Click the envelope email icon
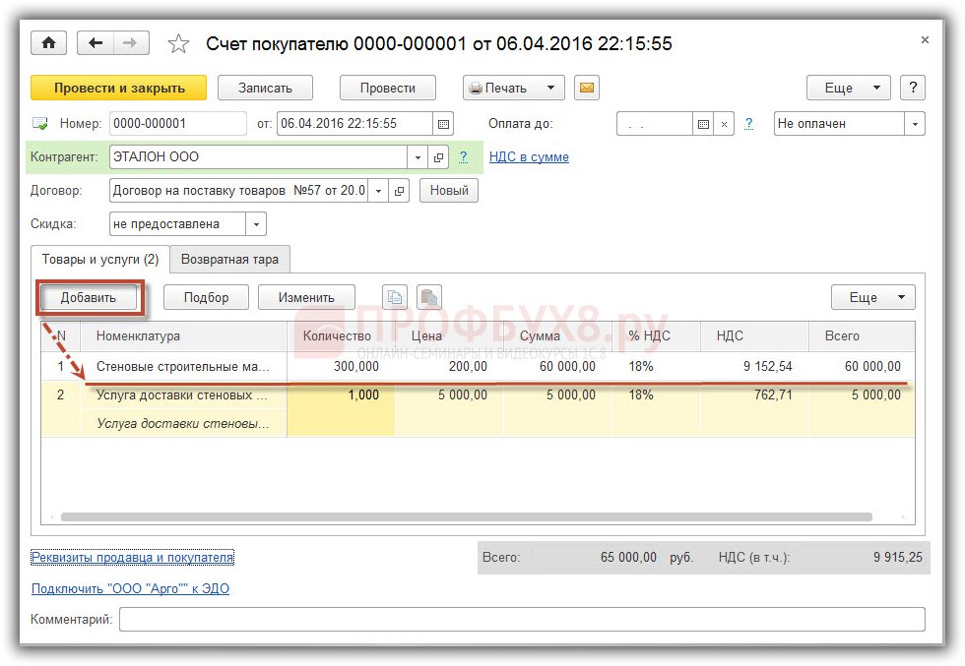The height and width of the screenshot is (666, 965). point(586,88)
